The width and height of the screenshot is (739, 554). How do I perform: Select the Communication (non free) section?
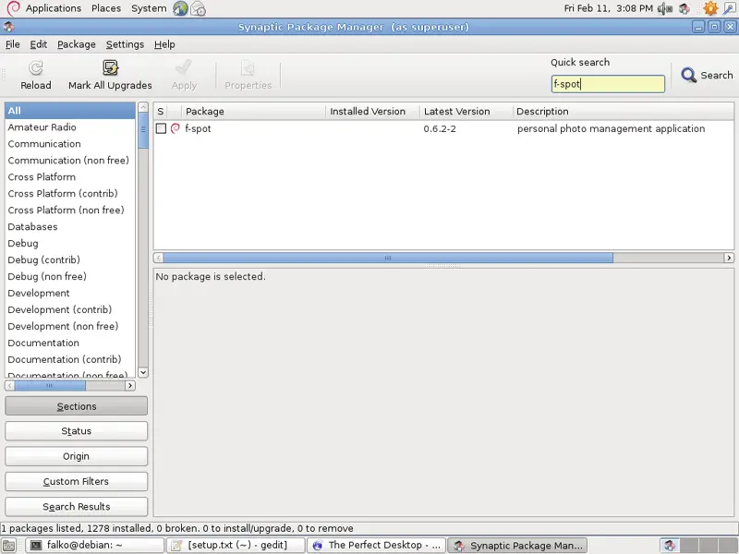click(70, 160)
